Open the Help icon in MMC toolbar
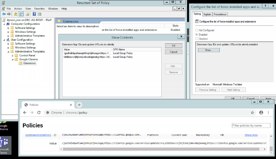This screenshot has height=159, width=276. pos(34,14)
